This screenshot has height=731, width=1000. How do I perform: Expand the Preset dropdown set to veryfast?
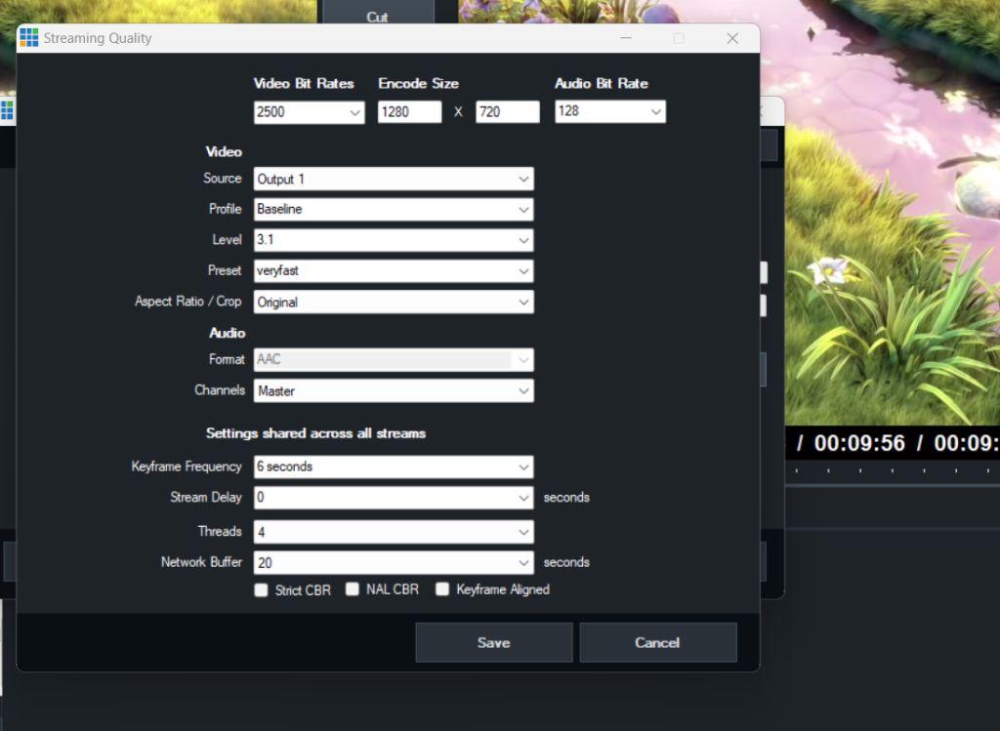[x=394, y=271]
